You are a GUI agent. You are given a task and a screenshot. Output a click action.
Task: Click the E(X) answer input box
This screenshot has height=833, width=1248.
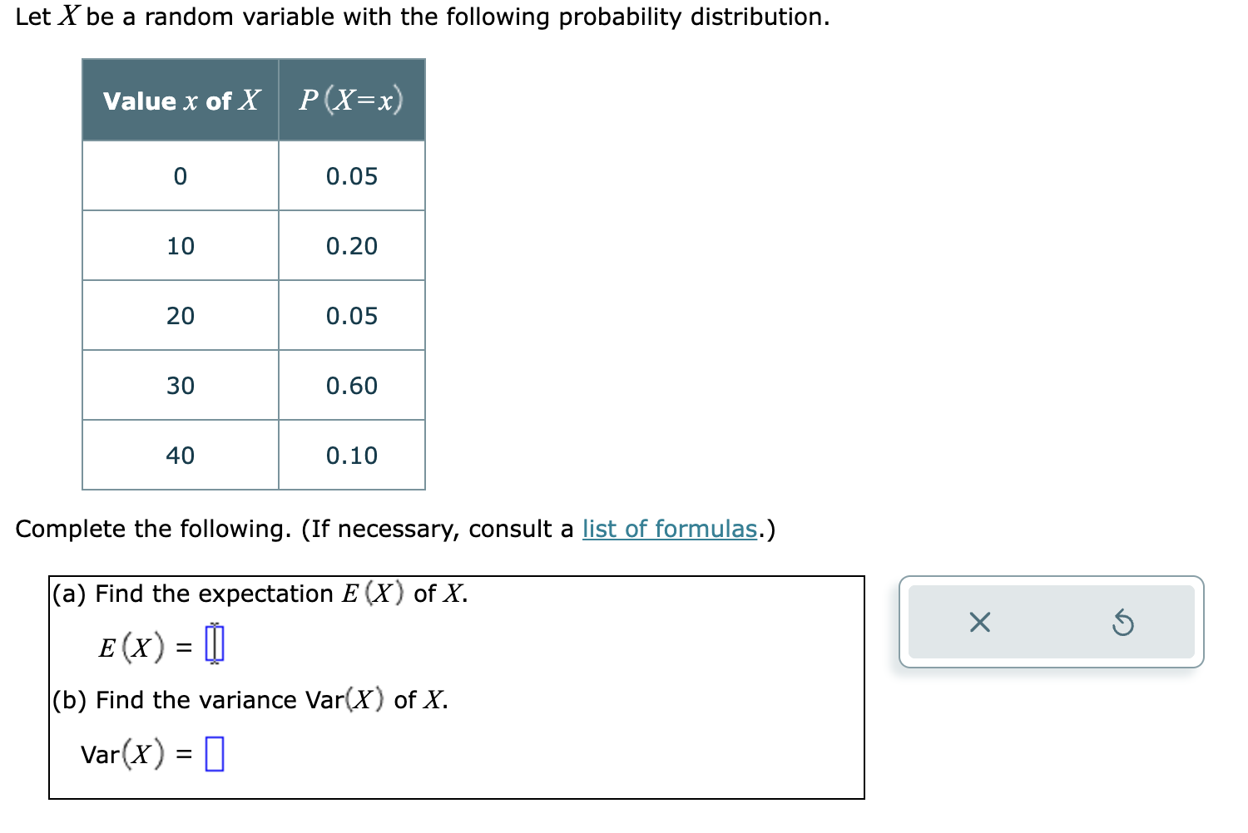pyautogui.click(x=215, y=644)
